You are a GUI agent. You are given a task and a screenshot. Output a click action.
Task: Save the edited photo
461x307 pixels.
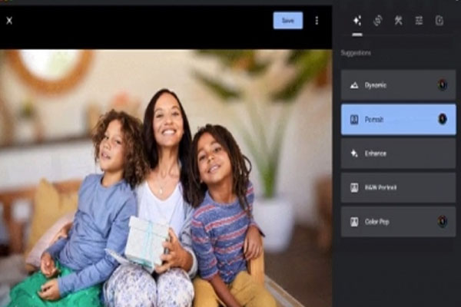pyautogui.click(x=287, y=21)
